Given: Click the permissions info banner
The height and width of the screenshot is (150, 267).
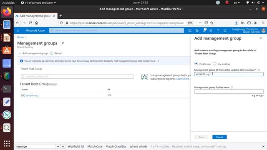Looking at the screenshot, I should pyautogui.click(x=104, y=61).
